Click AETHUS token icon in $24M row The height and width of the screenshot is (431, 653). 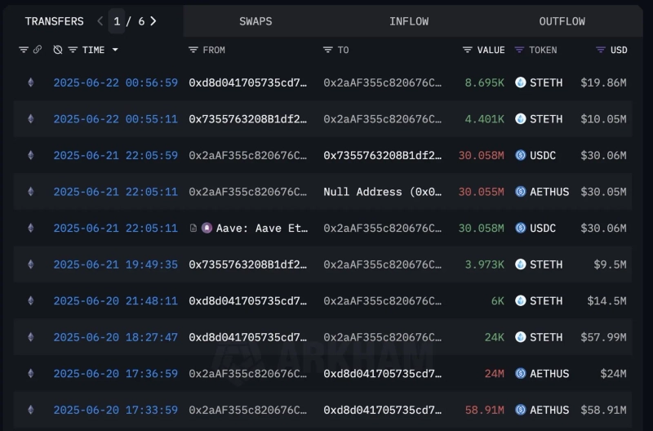(521, 374)
